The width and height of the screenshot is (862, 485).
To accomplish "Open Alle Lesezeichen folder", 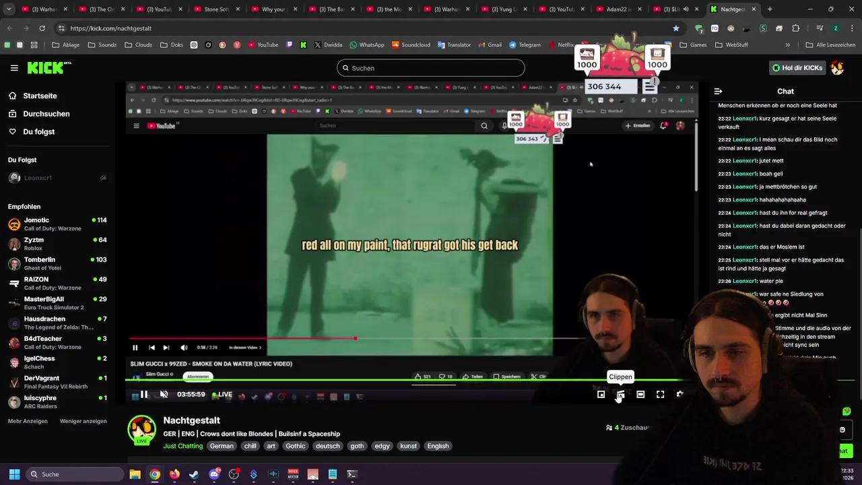I will pyautogui.click(x=830, y=45).
